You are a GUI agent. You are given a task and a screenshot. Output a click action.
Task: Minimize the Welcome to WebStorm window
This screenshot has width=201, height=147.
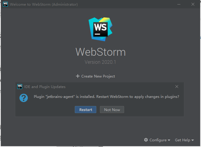[x=179, y=4]
